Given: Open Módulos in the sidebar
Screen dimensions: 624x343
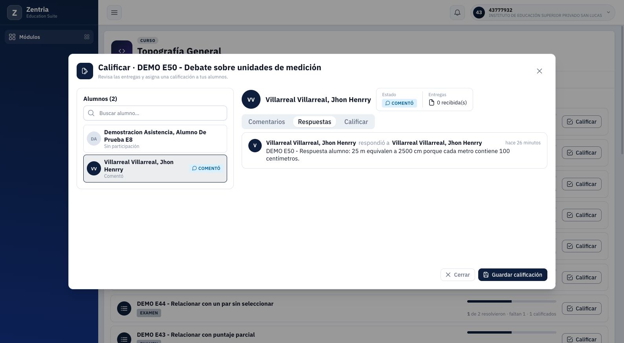Looking at the screenshot, I should pyautogui.click(x=49, y=37).
